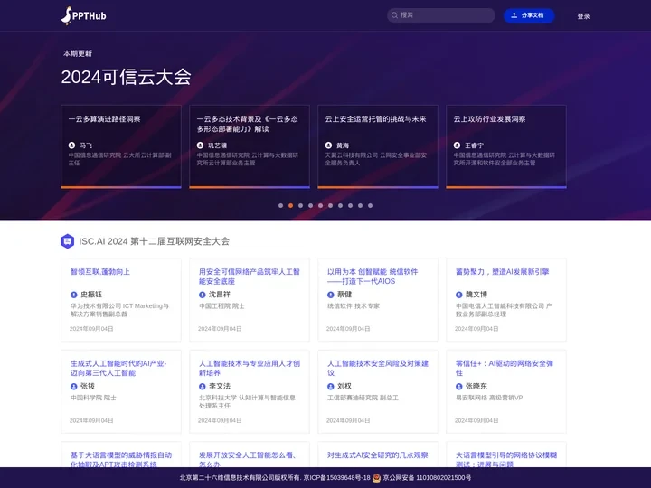This screenshot has height=488, width=651.
Task: Open 生成式人工智能时代的AI产业 presentation
Action: 118,368
